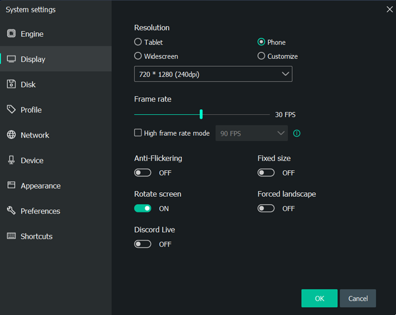Image resolution: width=396 pixels, height=315 pixels.
Task: Click the high frame rate info icon
Action: click(x=297, y=133)
